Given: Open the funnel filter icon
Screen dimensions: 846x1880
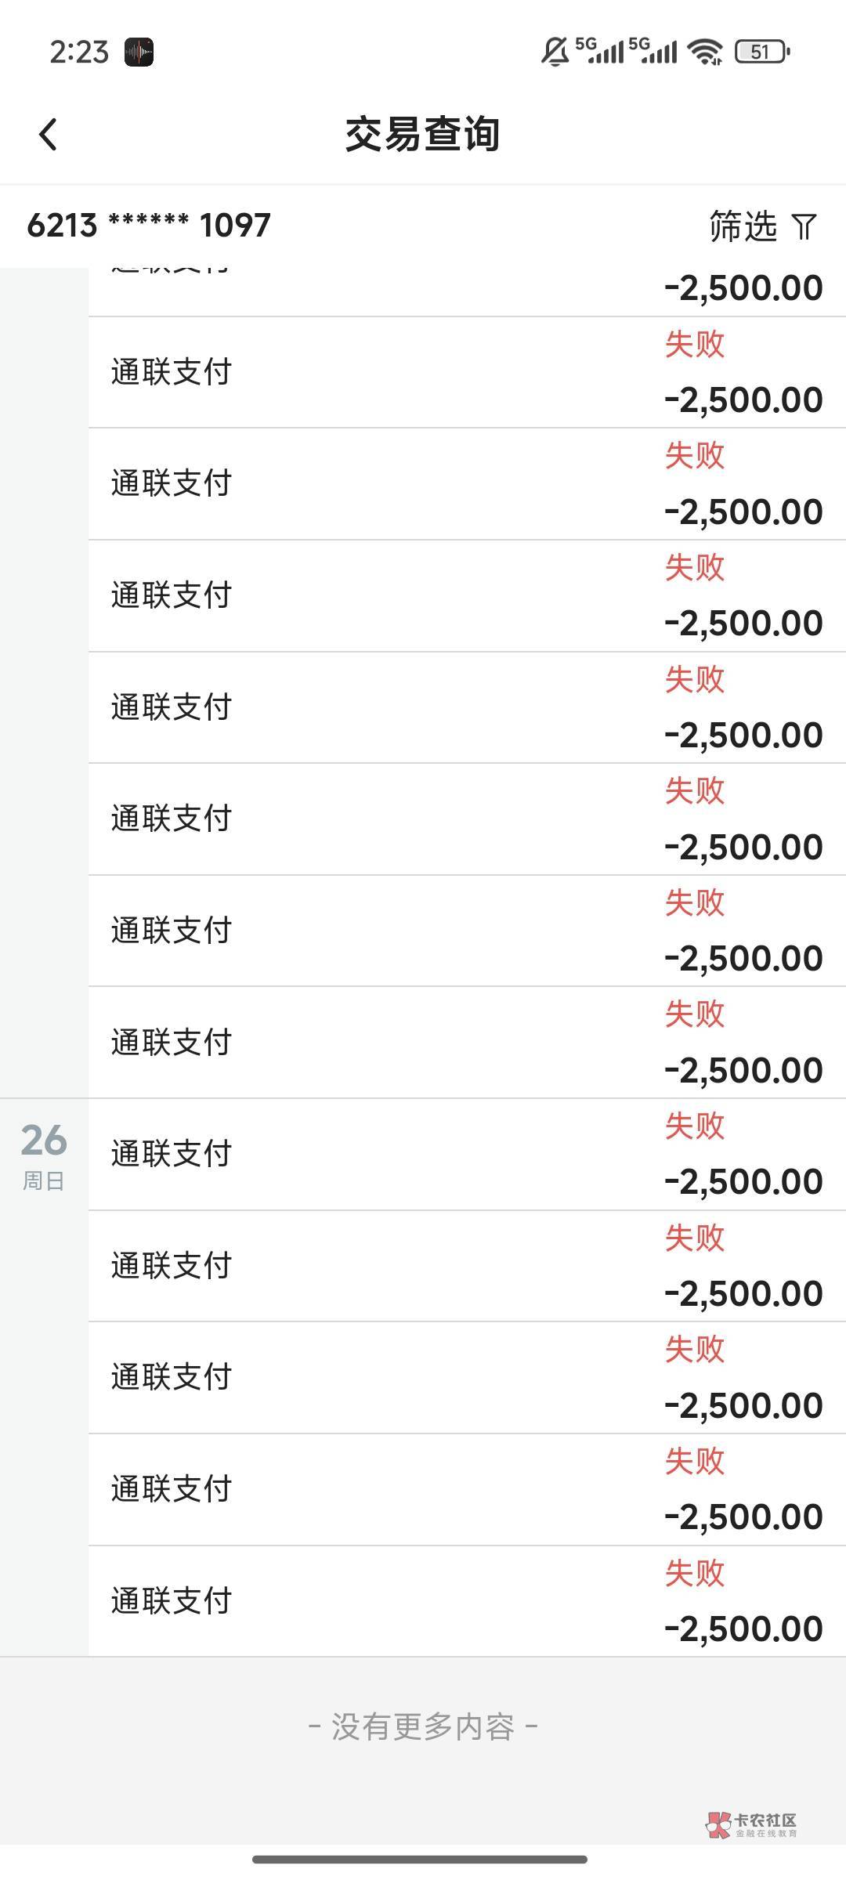Looking at the screenshot, I should click(804, 226).
